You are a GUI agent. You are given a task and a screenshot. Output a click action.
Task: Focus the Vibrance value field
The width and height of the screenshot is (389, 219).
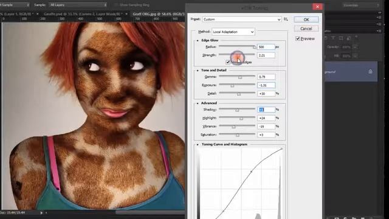tap(266, 127)
